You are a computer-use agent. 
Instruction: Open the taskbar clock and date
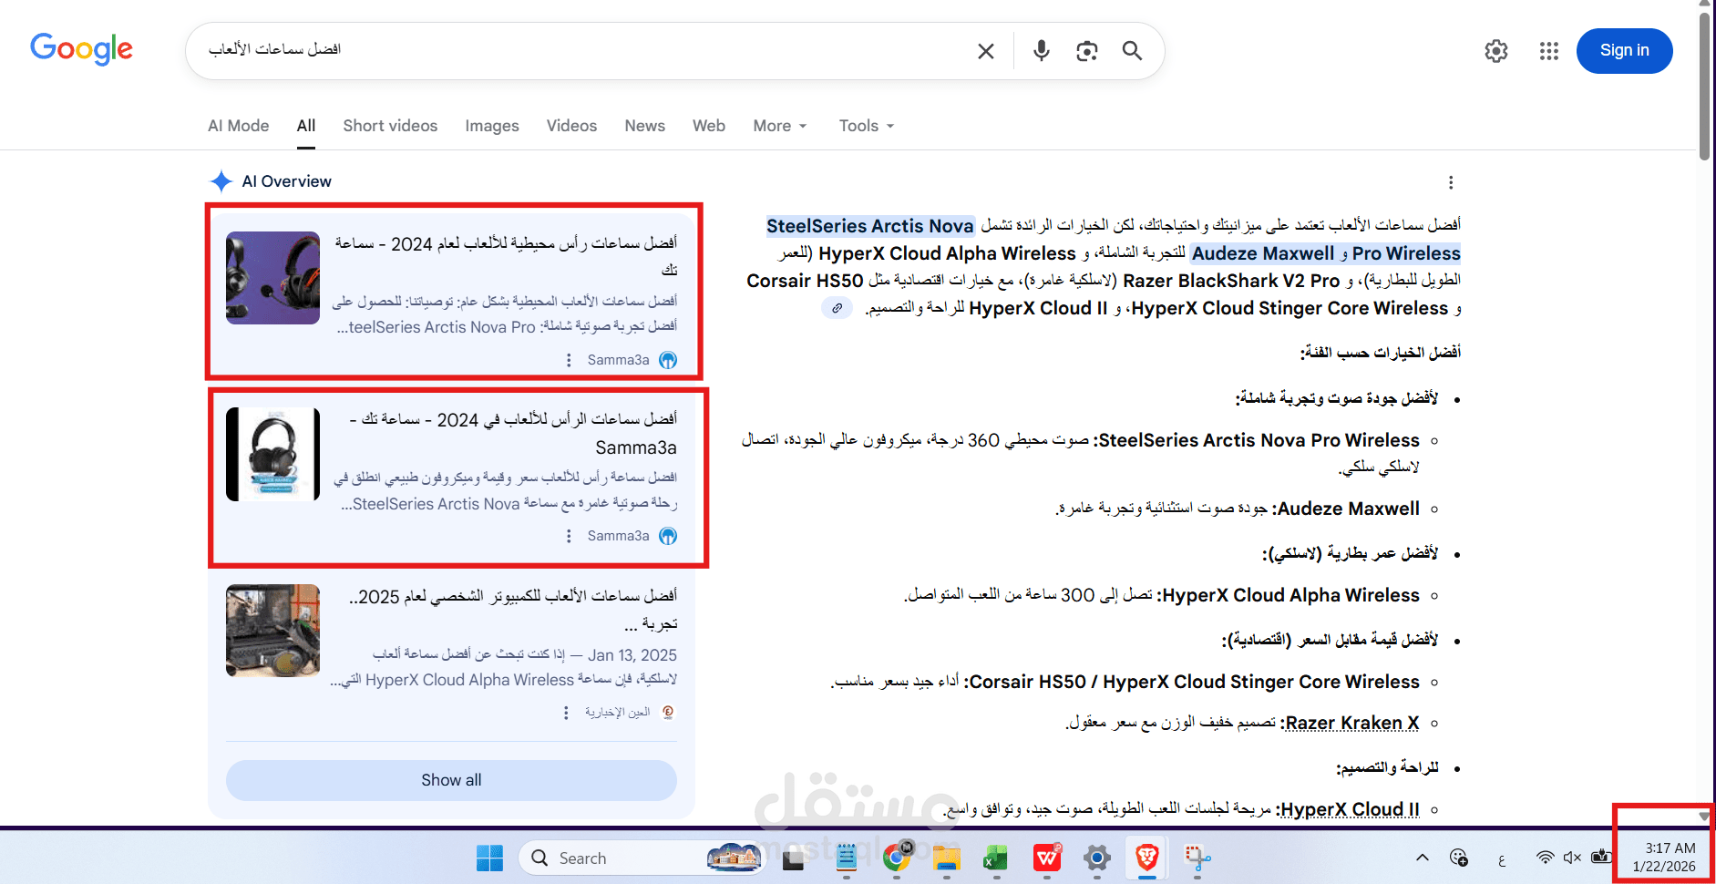click(x=1664, y=858)
